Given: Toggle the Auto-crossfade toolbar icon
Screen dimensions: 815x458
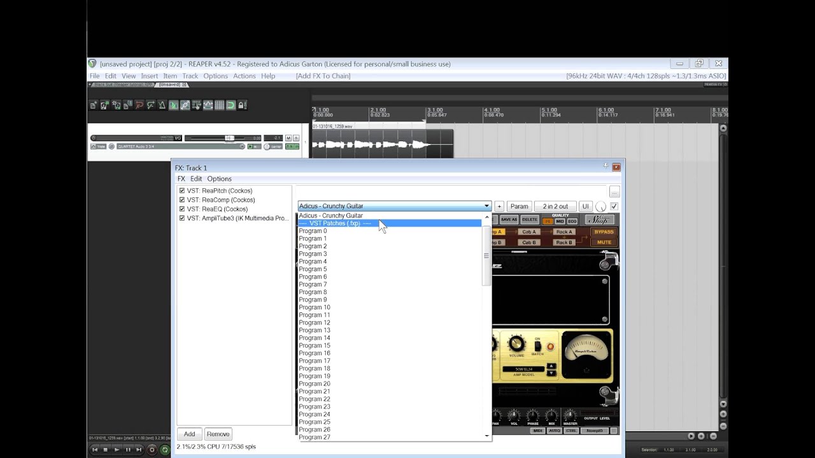Looking at the screenshot, I should (173, 105).
